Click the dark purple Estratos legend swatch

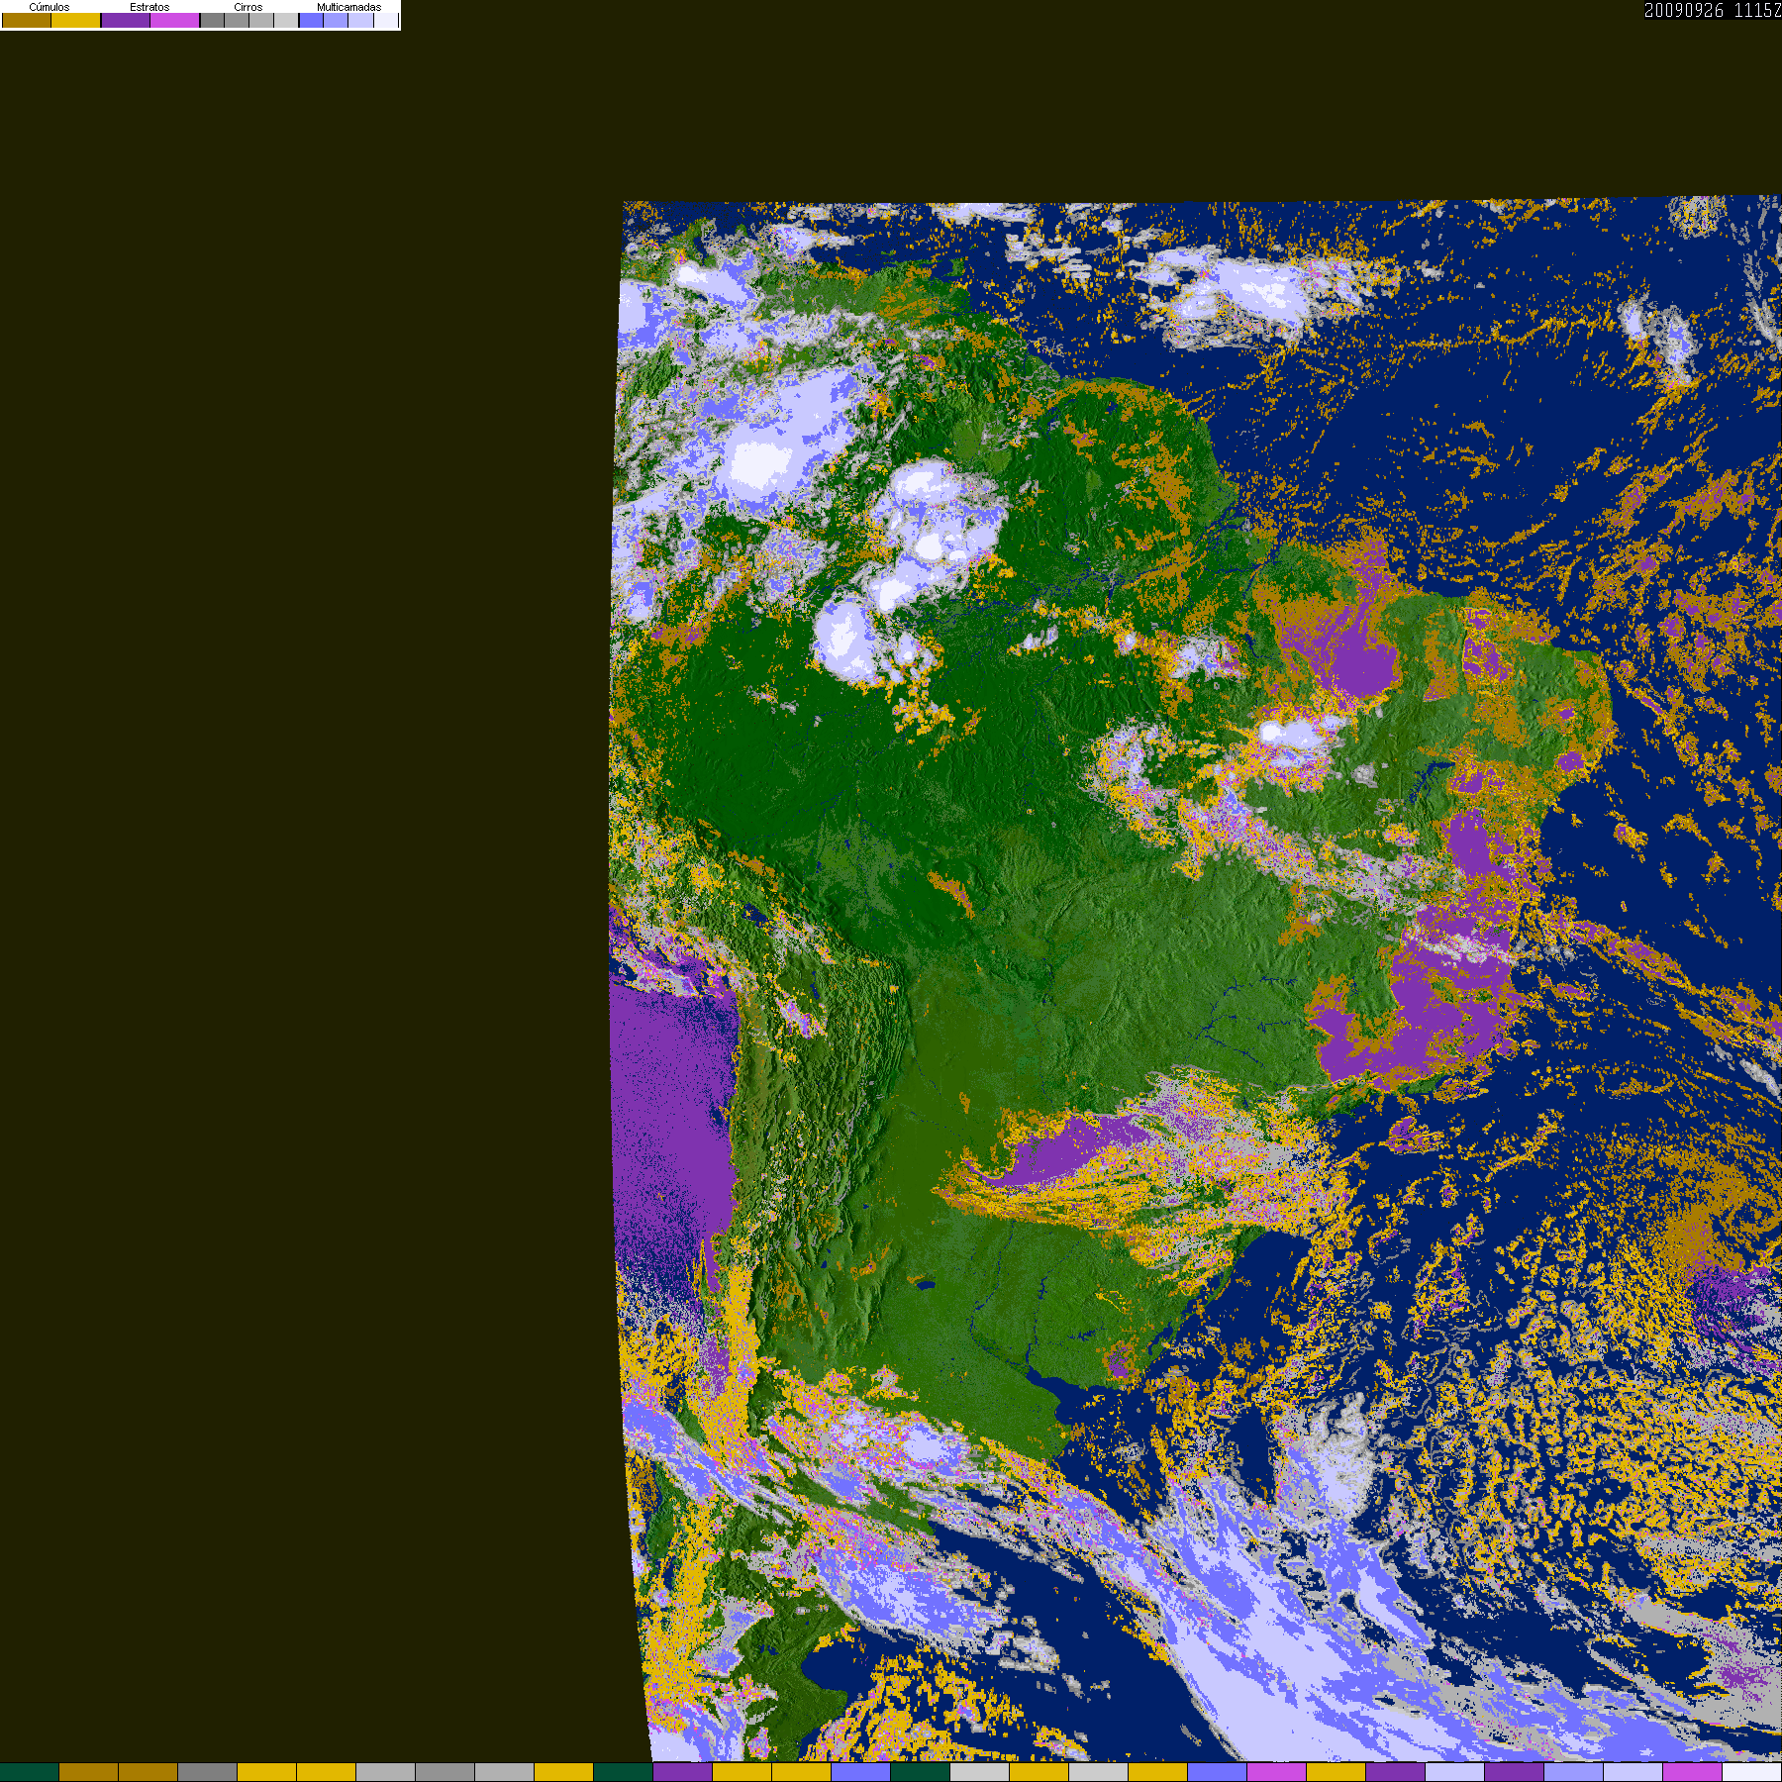click(126, 20)
